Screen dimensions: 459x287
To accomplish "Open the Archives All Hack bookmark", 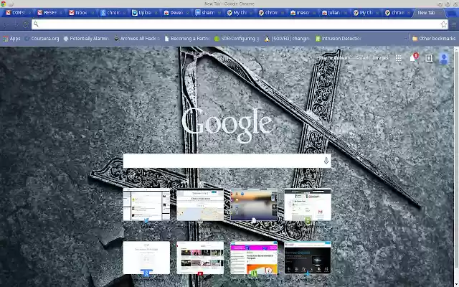I will point(137,38).
